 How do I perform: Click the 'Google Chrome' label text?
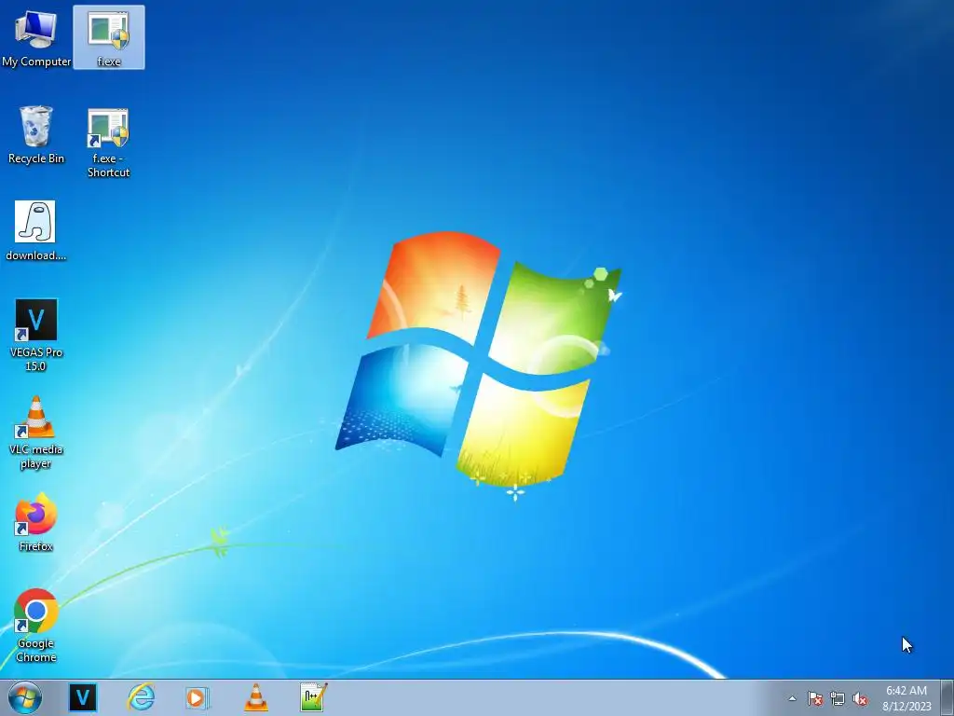(36, 650)
